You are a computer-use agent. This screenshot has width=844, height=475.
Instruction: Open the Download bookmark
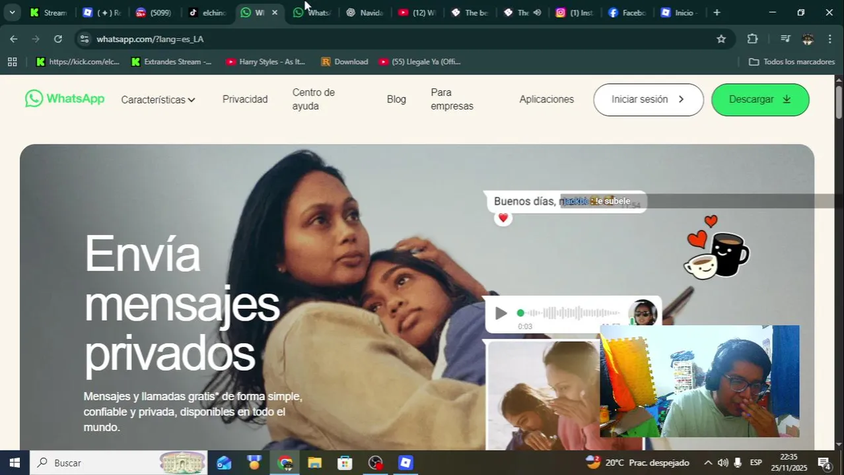(x=345, y=62)
